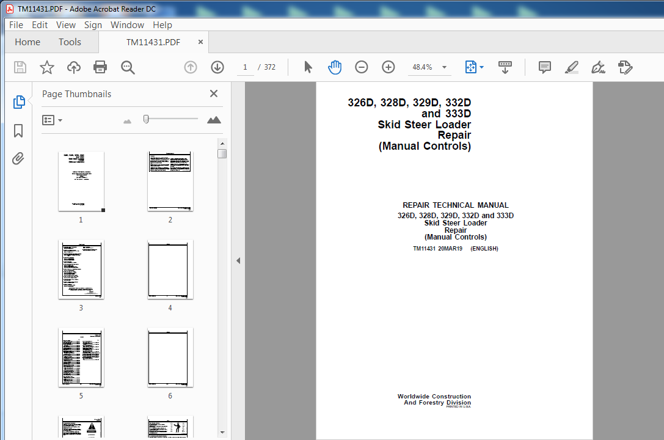This screenshot has width=664, height=440.
Task: Select the highlight text pen icon
Action: 572,67
